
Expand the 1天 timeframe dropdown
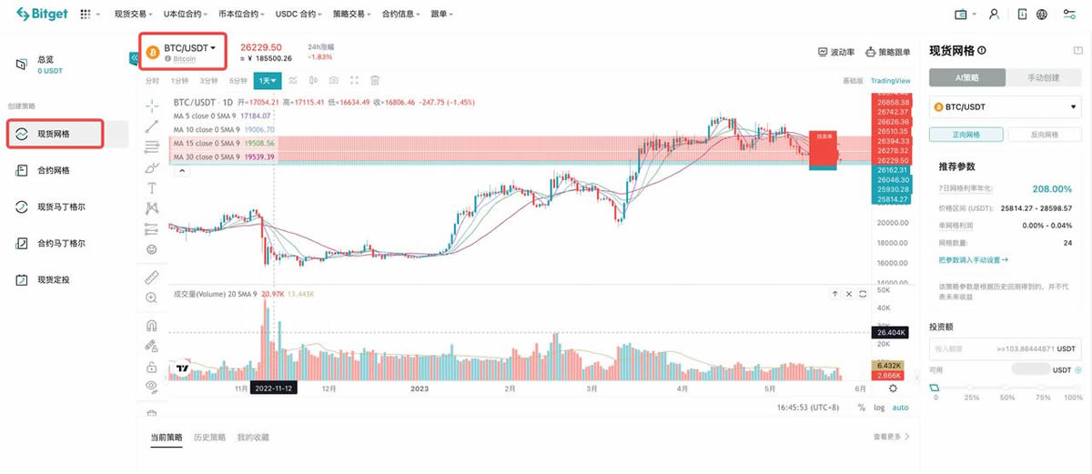(268, 81)
